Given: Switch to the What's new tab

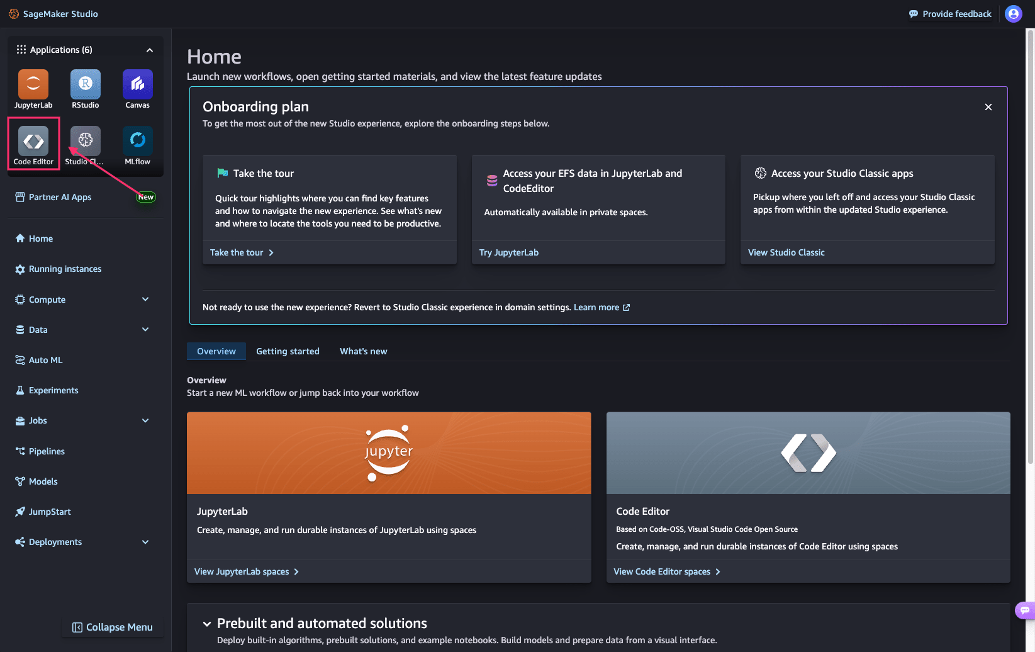Looking at the screenshot, I should [364, 351].
